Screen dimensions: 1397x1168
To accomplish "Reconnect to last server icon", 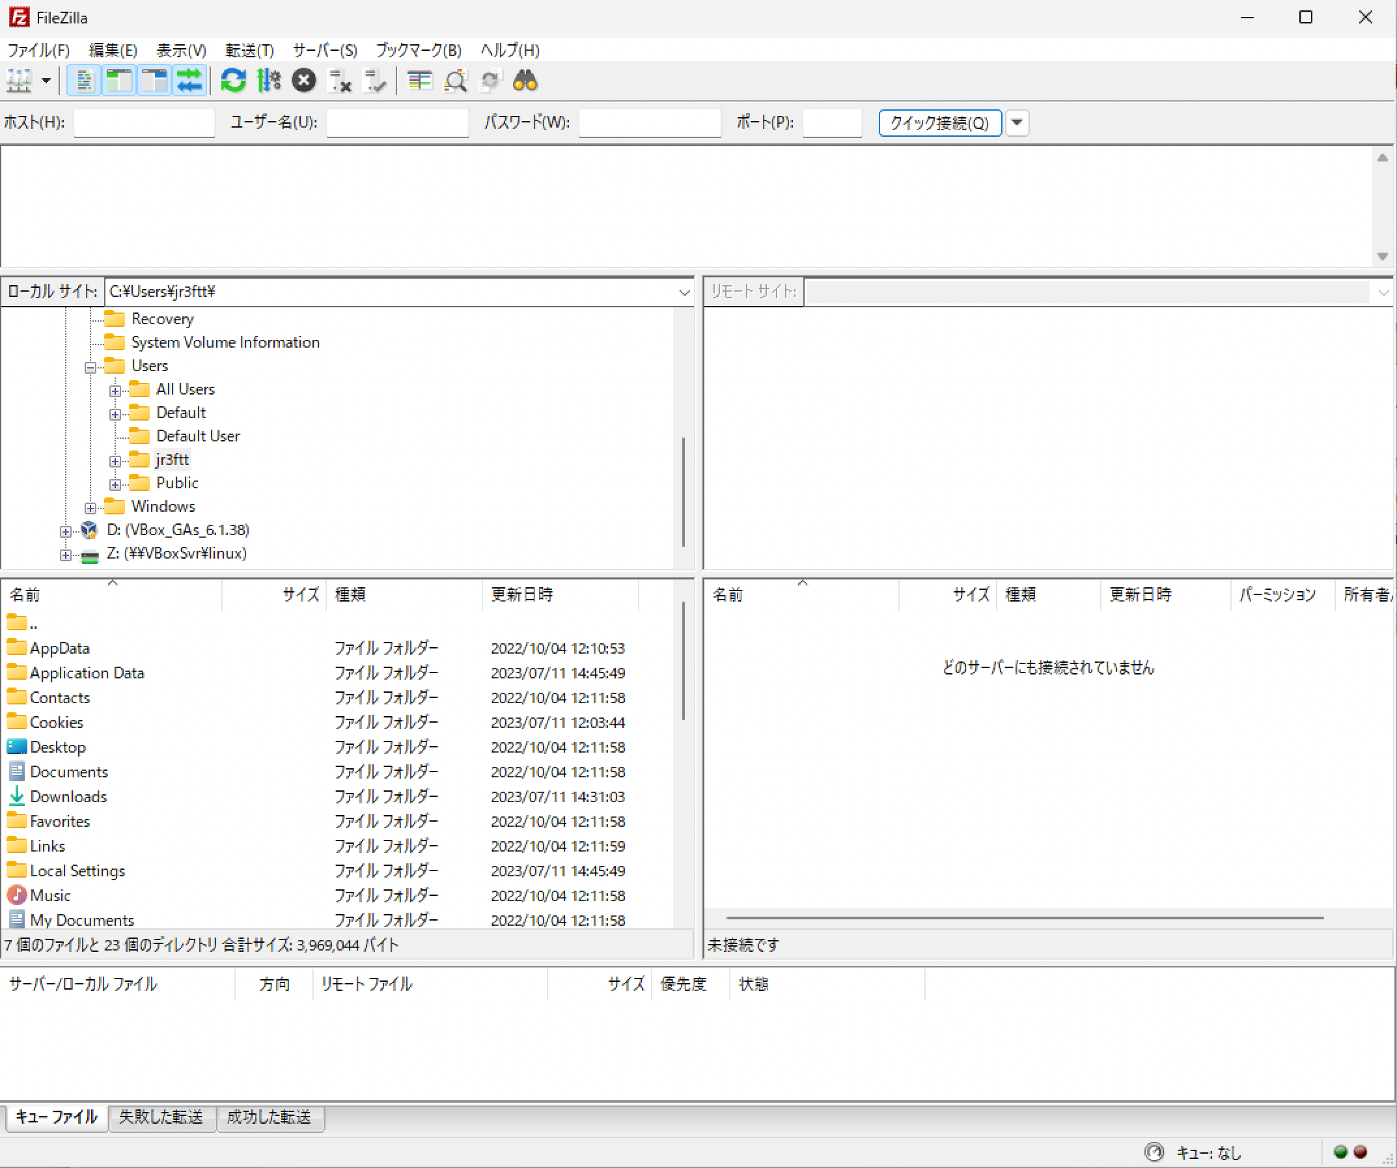I will coord(375,81).
